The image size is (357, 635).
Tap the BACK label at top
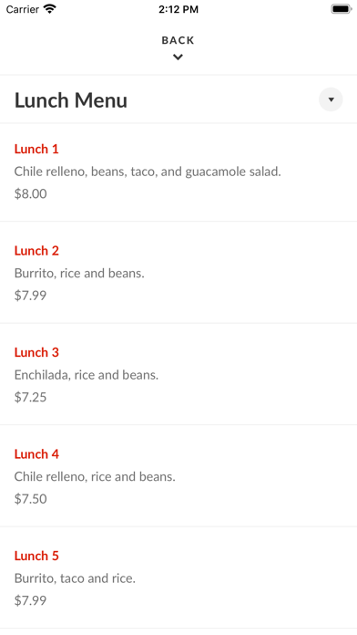[x=178, y=40]
